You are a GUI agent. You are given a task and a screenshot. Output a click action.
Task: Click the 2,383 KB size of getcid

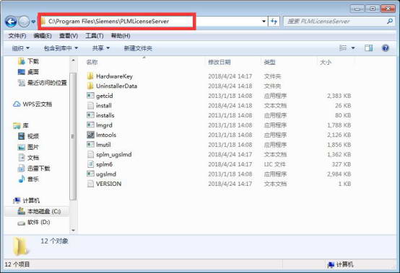(339, 96)
